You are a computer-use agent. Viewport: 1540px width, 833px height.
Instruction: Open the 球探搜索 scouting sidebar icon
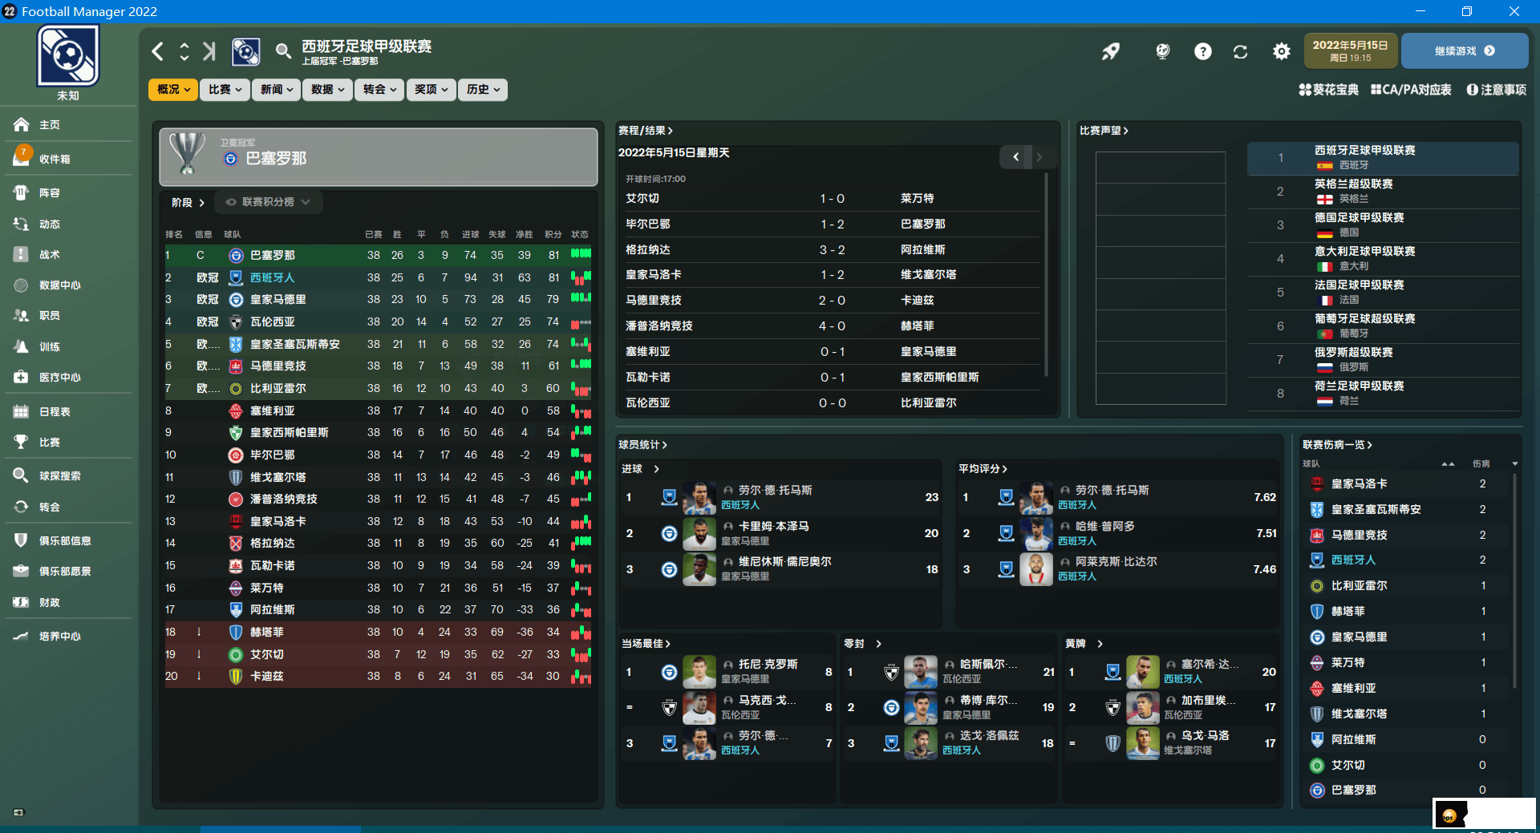point(22,475)
